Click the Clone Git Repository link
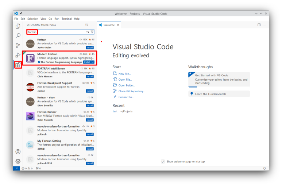Image resolution: width=282 pixels, height=186 pixels. pyautogui.click(x=132, y=91)
